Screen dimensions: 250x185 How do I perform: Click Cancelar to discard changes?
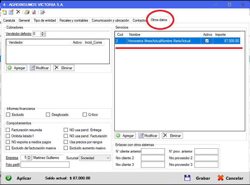pos(230,178)
